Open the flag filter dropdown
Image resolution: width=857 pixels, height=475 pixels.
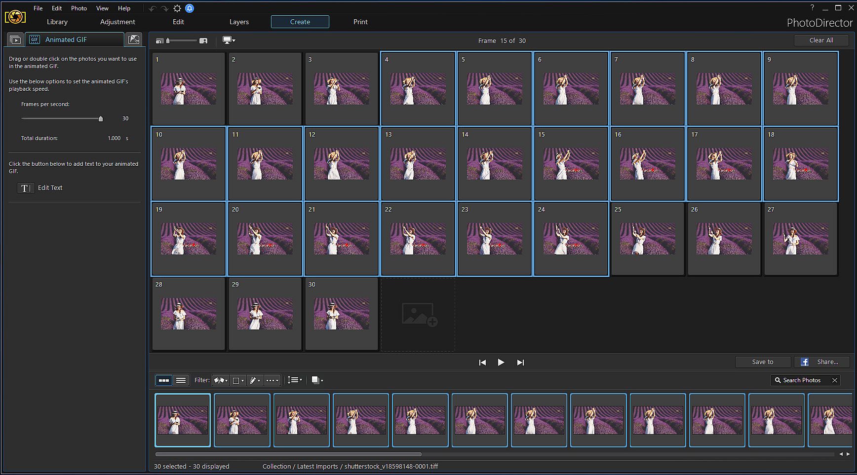click(x=220, y=380)
